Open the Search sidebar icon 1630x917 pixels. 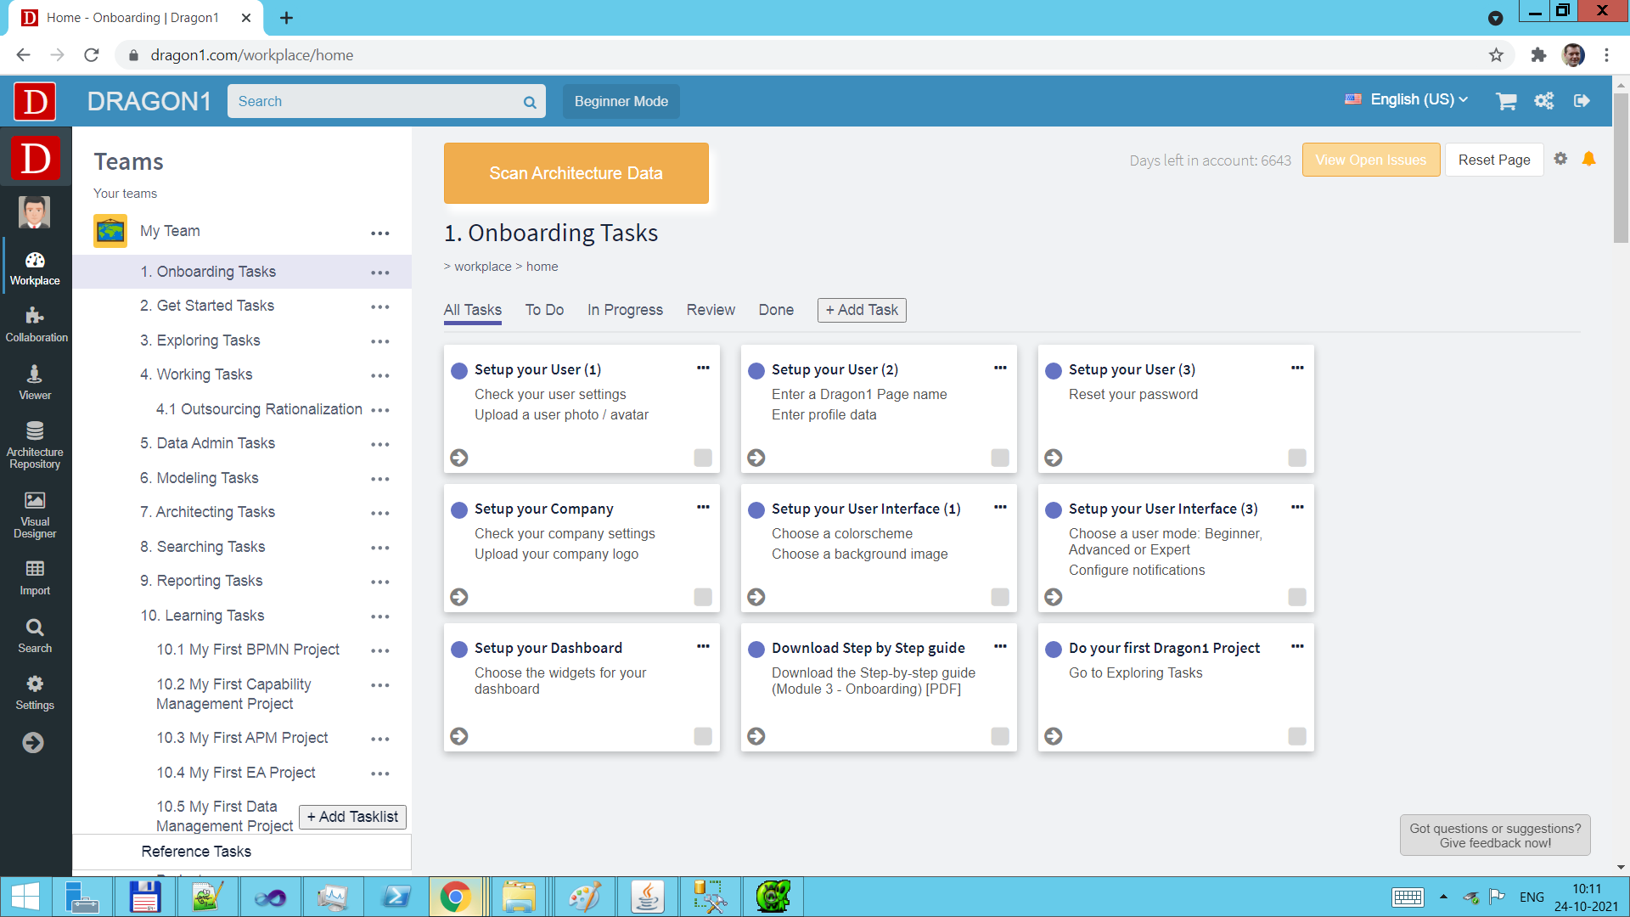[x=35, y=636]
